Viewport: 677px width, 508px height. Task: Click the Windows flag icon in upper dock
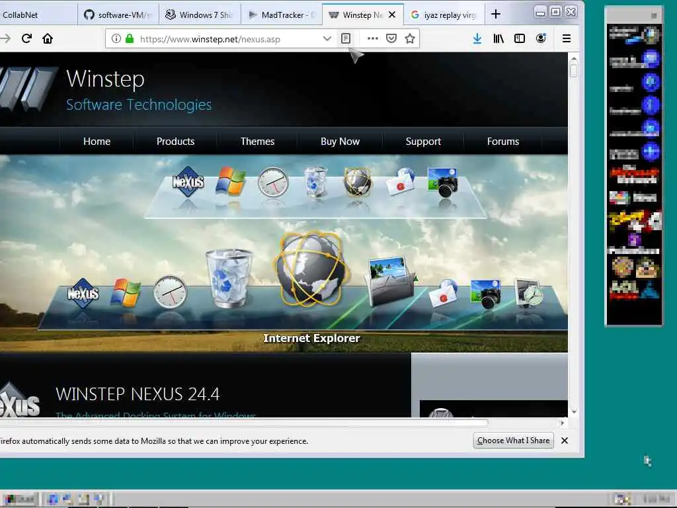click(231, 181)
